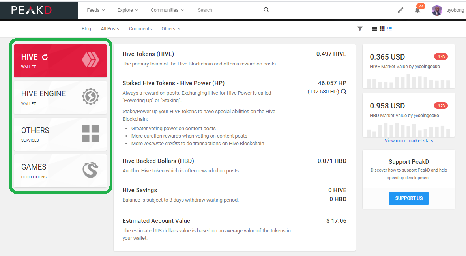Screen dimensions: 466x256
Task: Click the 0 HIVE savings balance
Action: (337, 190)
